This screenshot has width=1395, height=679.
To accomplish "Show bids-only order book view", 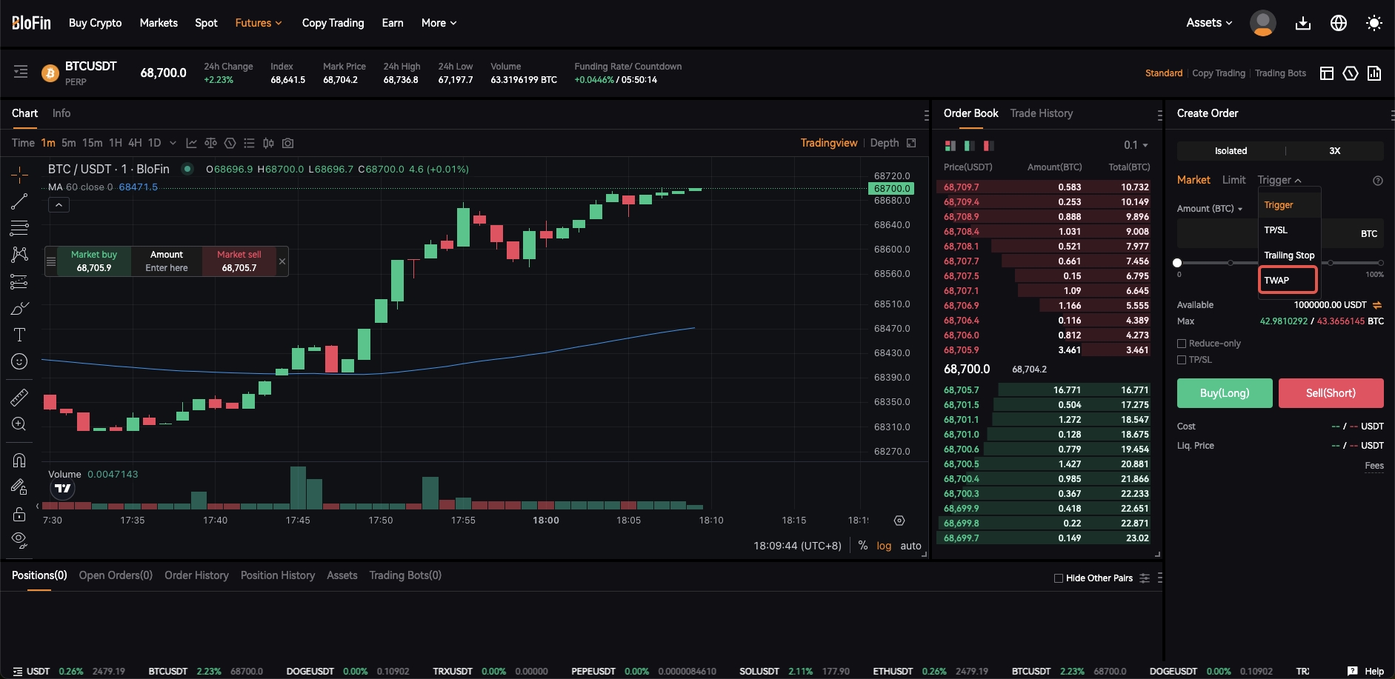I will [x=969, y=146].
